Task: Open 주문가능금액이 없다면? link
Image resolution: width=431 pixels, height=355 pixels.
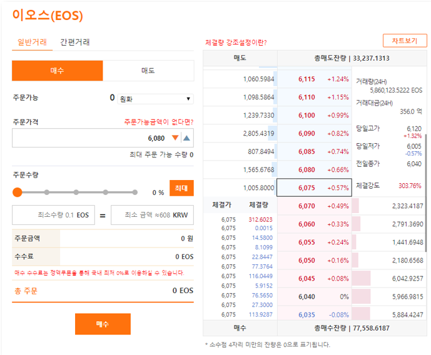Action: click(159, 122)
